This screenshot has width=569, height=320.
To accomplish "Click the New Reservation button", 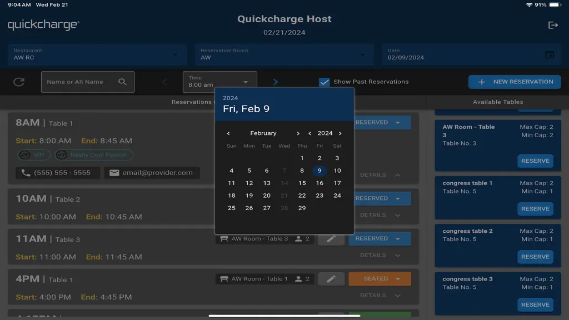I will (x=515, y=82).
